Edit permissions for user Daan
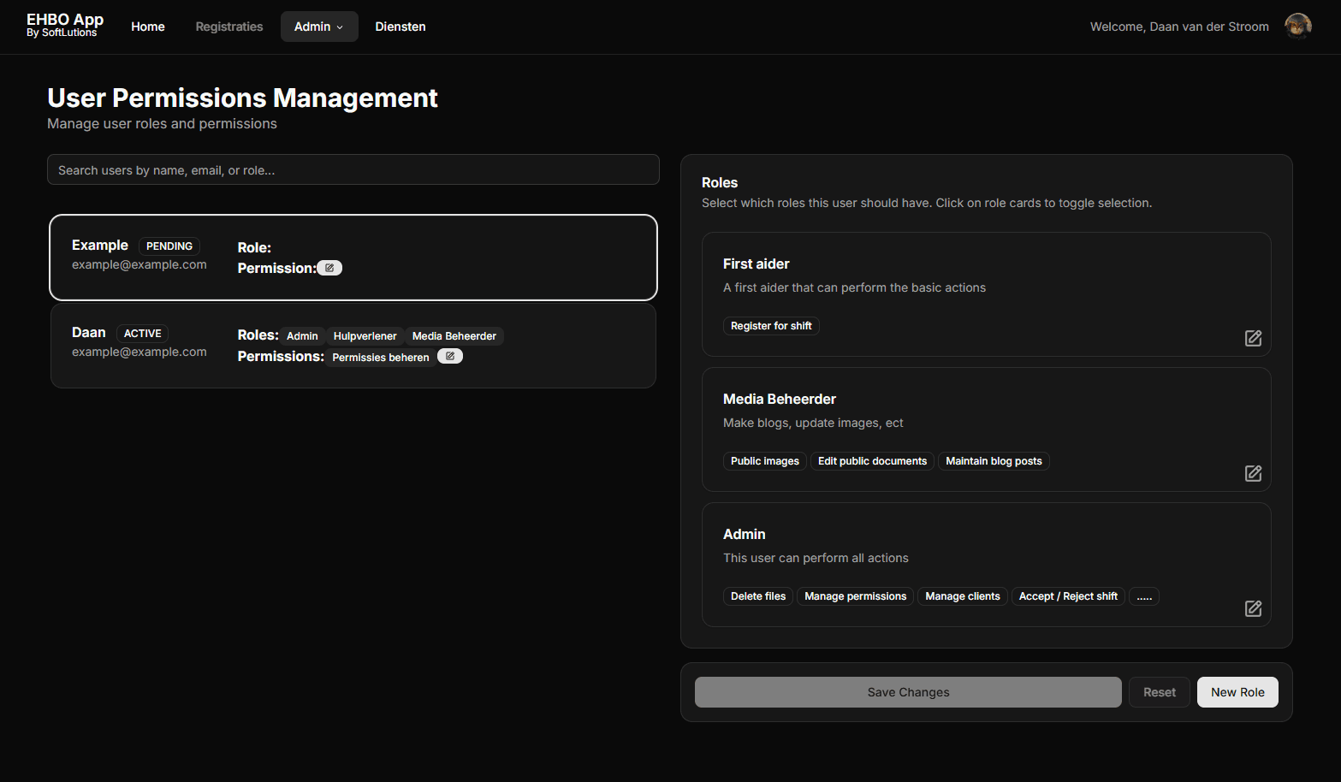Viewport: 1341px width, 782px height. point(450,356)
